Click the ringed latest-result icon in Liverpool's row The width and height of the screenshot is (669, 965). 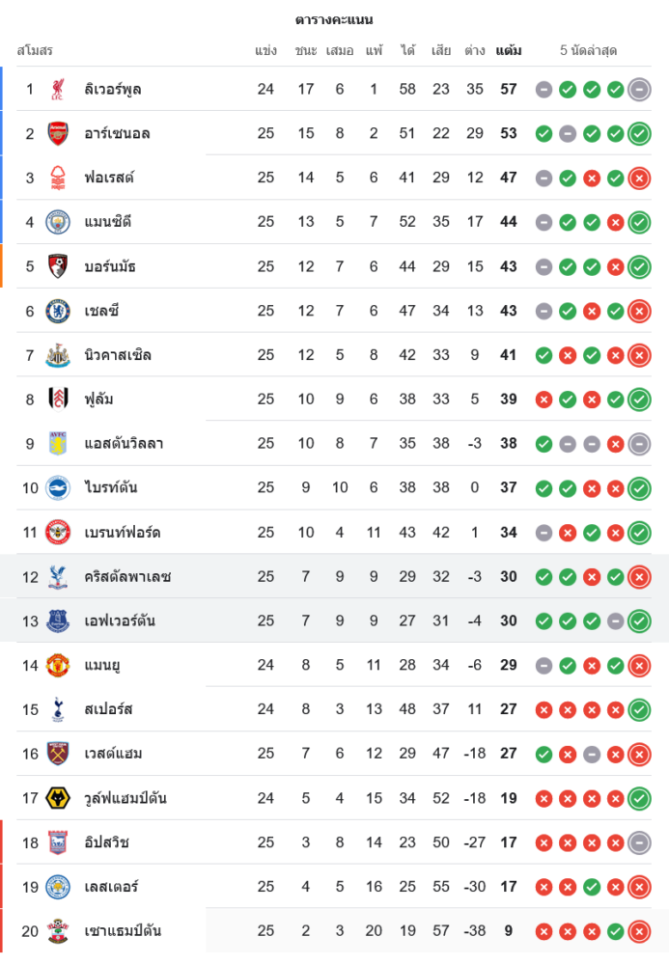639,90
